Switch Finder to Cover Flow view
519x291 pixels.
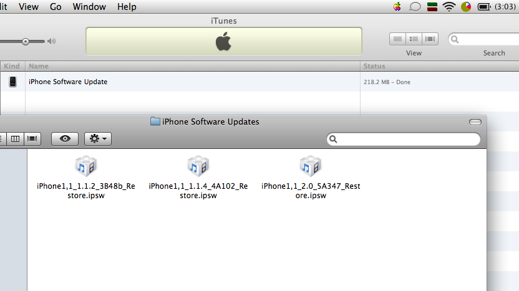(x=32, y=138)
